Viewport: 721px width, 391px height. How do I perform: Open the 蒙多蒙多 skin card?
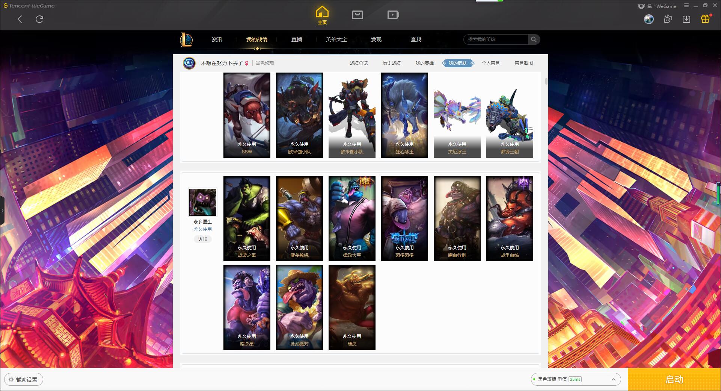(404, 218)
